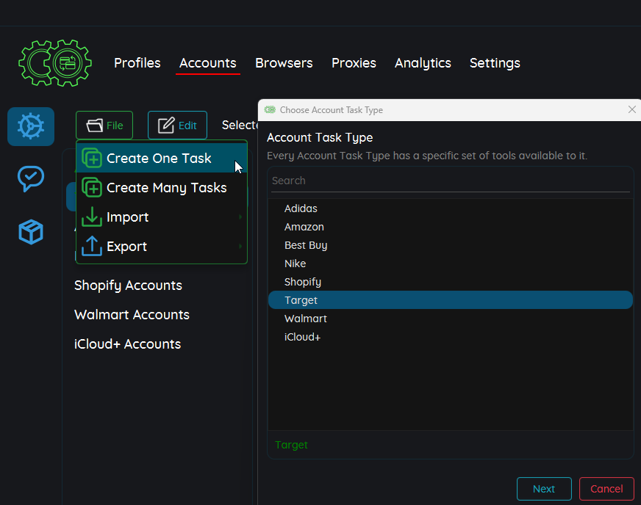Viewport: 641px width, 505px height.
Task: Select Walmart Accounts in the sidebar list
Action: click(132, 315)
